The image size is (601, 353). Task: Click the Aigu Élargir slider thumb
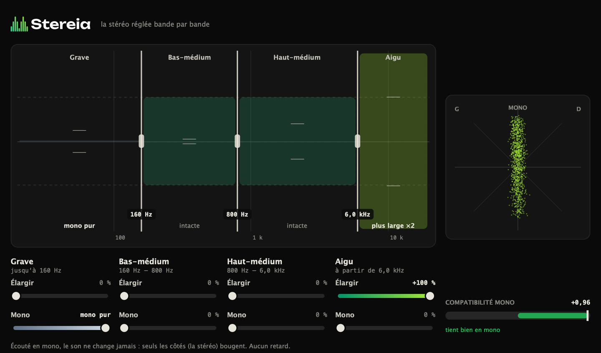click(x=430, y=296)
